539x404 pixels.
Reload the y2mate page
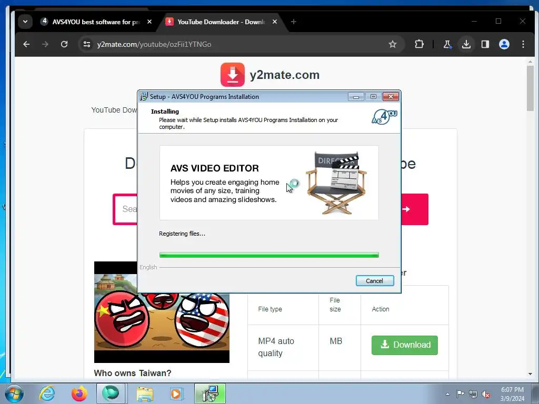64,44
